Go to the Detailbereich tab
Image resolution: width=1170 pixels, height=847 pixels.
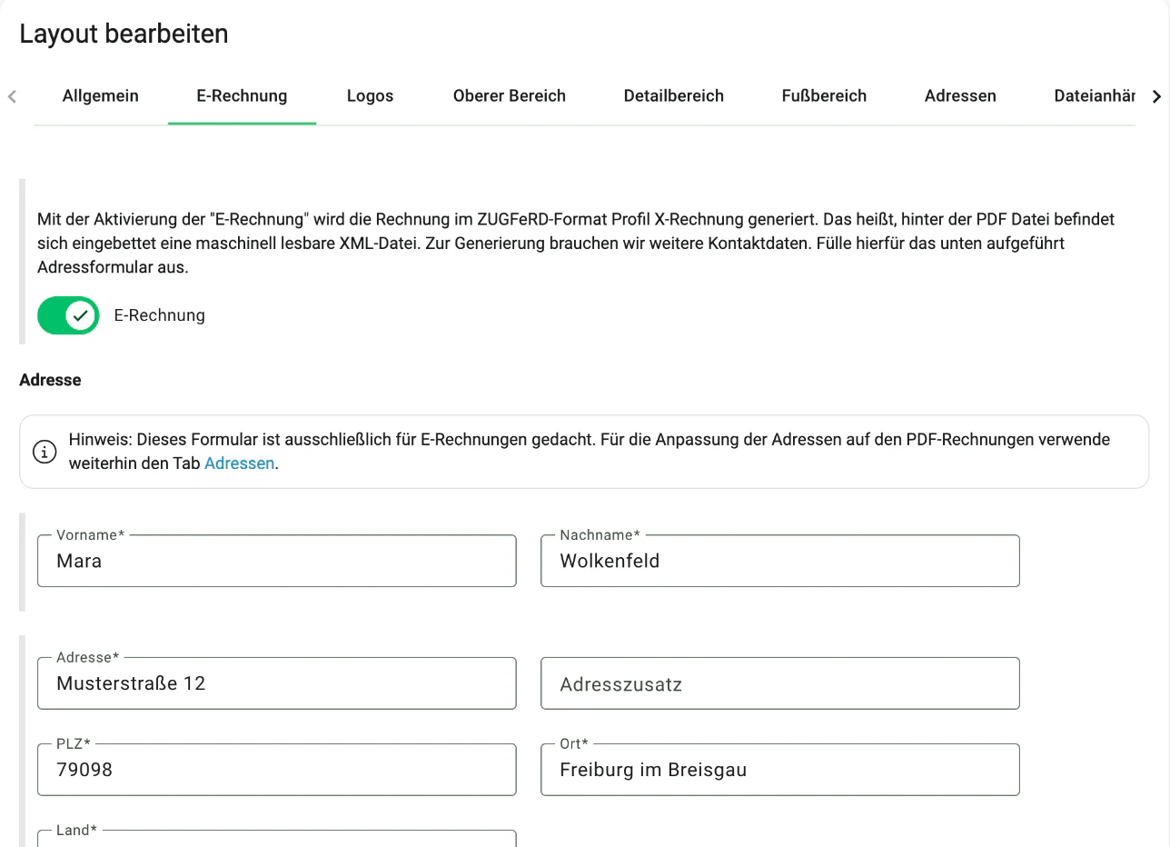point(674,95)
